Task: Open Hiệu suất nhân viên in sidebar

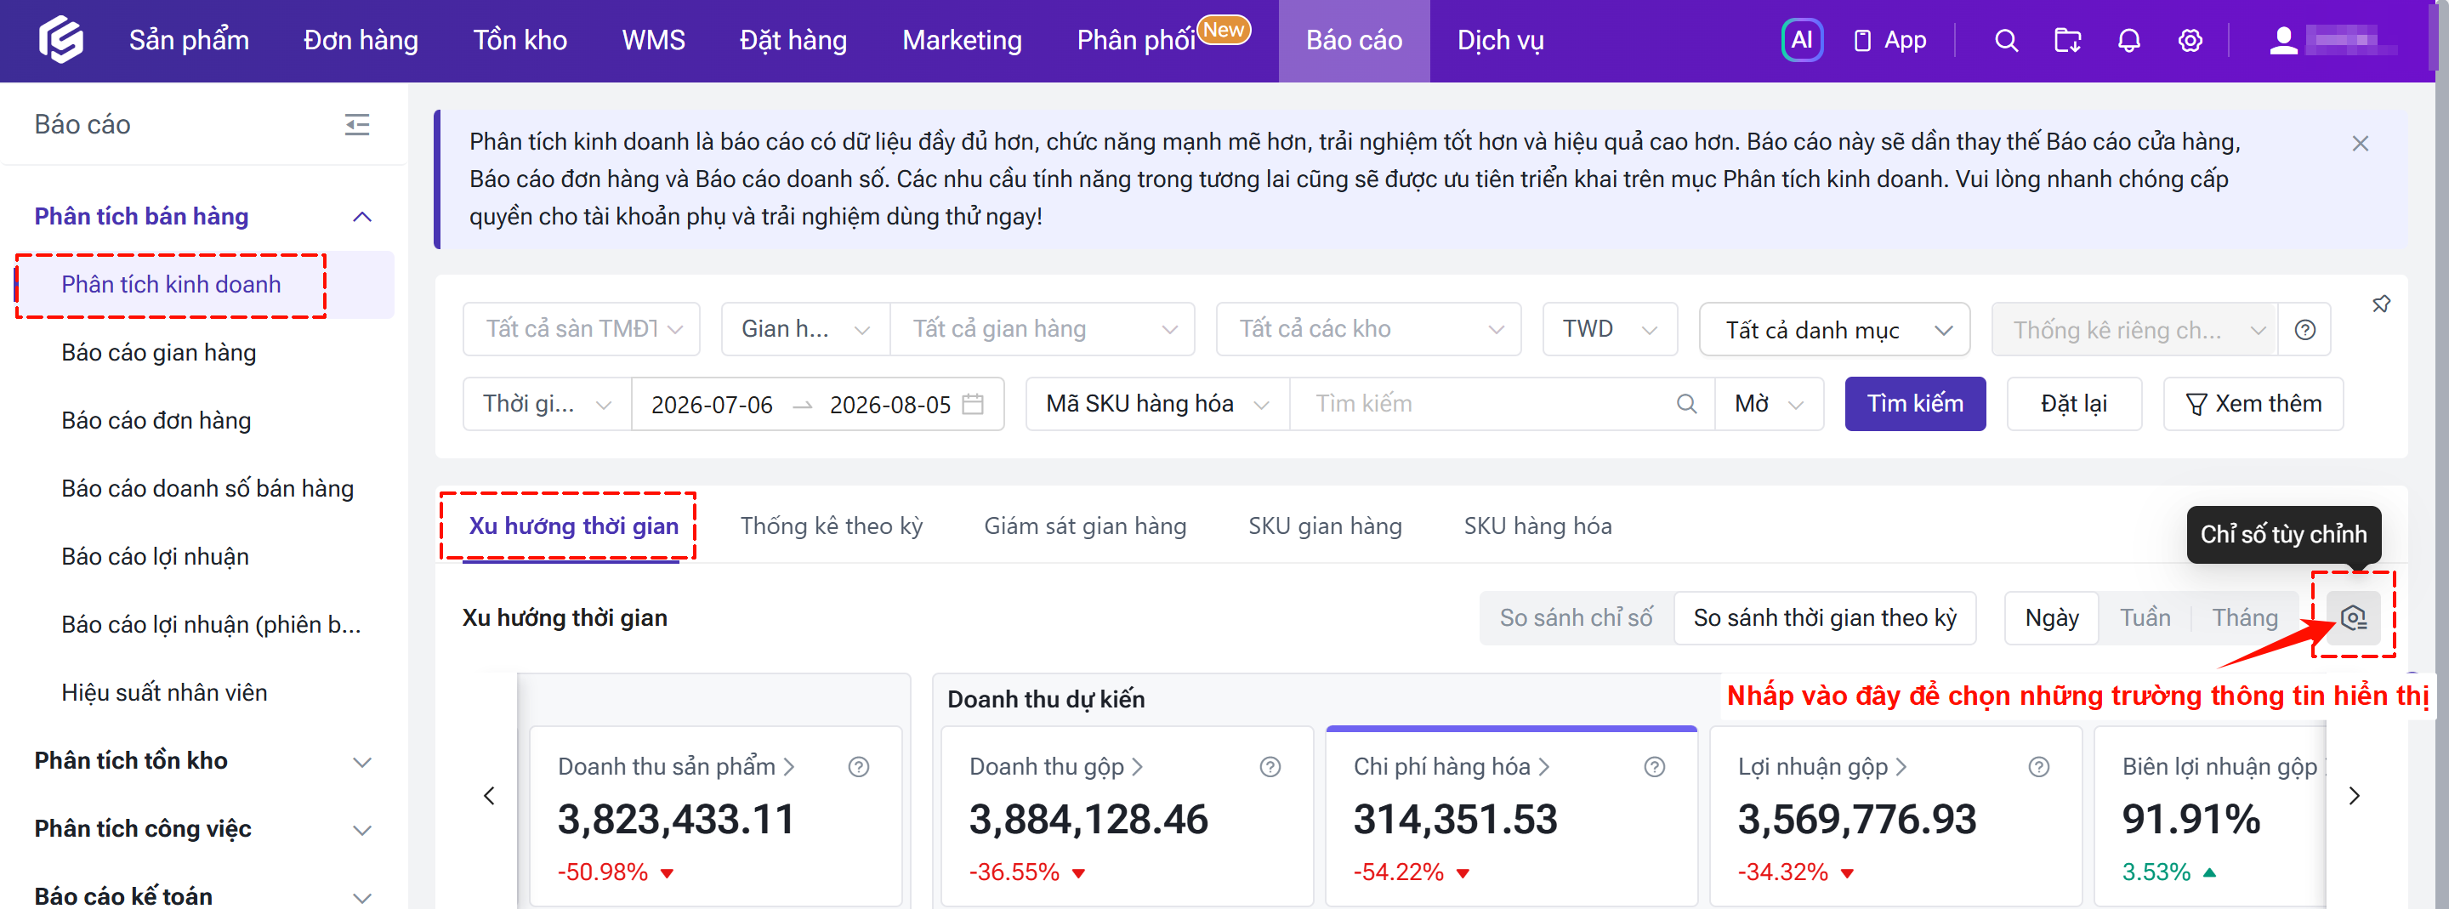Action: pyautogui.click(x=163, y=692)
